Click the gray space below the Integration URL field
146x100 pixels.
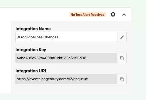(x=71, y=88)
